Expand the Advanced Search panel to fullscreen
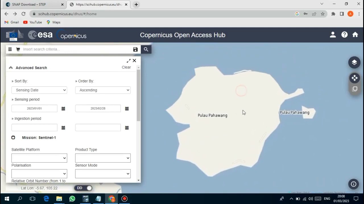The image size is (364, 204). 129,61
